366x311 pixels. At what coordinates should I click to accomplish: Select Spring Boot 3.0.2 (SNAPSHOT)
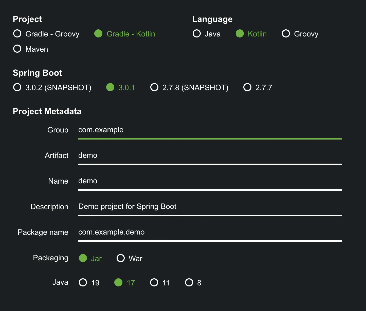[x=17, y=87]
